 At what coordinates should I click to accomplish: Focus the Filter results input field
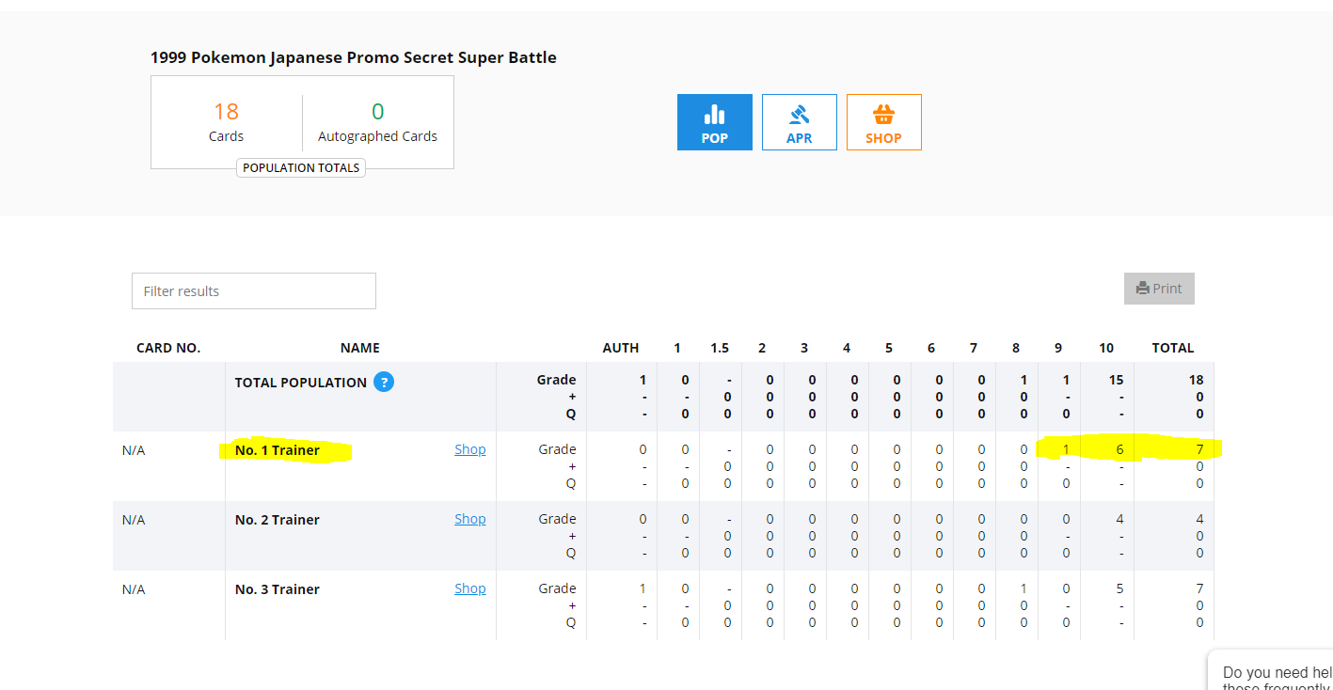254,291
